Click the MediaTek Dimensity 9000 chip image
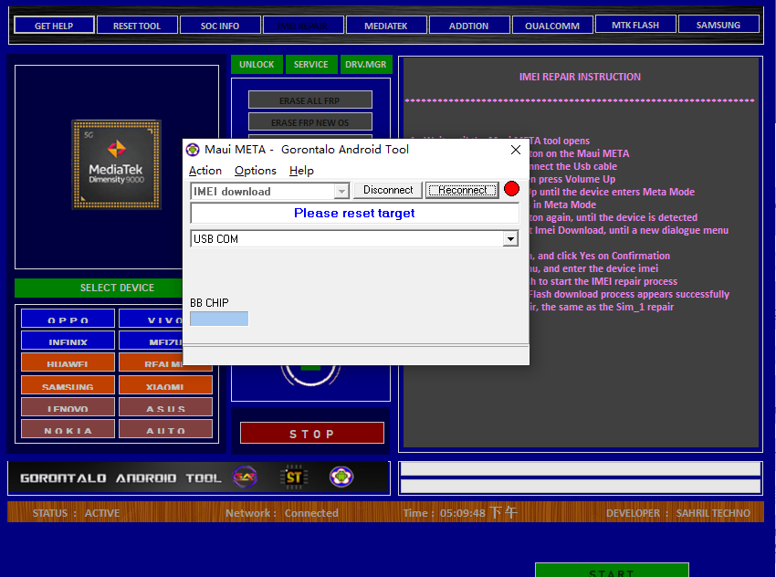This screenshot has height=577, width=776. (x=116, y=164)
